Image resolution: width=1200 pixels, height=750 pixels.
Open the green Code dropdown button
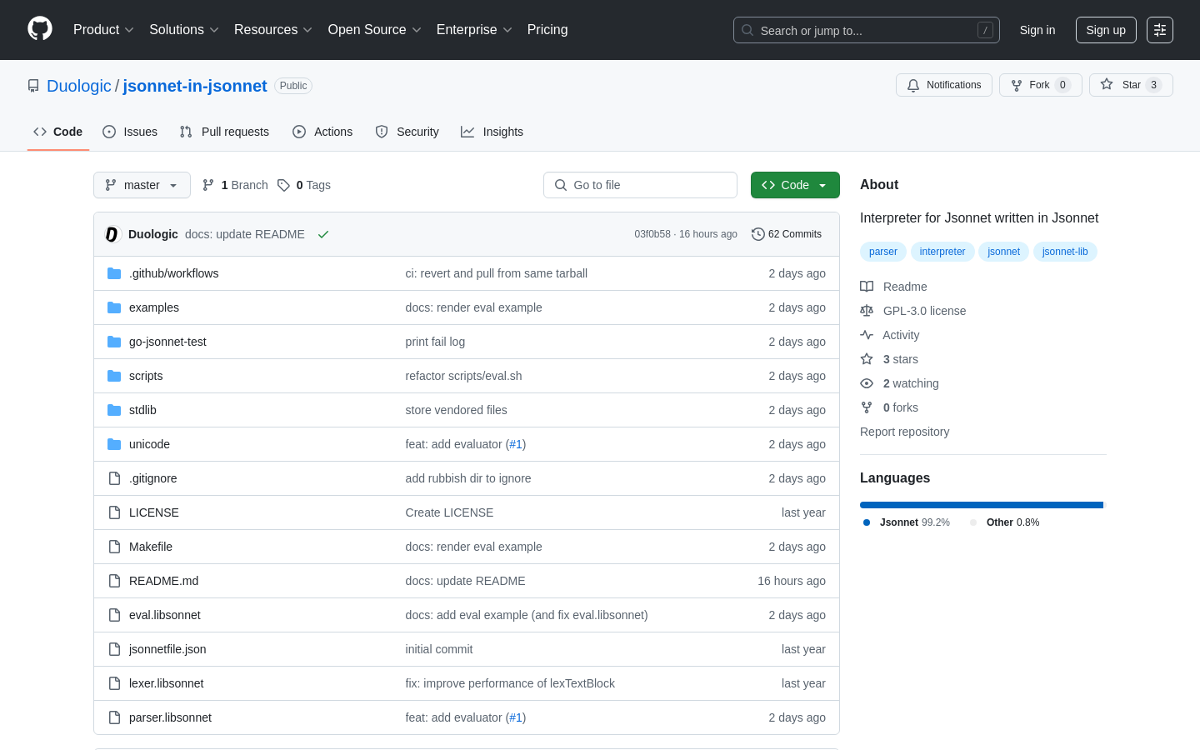tap(795, 185)
